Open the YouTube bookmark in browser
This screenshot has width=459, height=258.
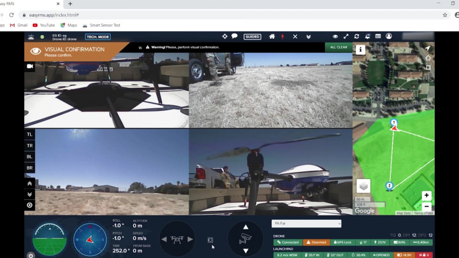tap(43, 25)
